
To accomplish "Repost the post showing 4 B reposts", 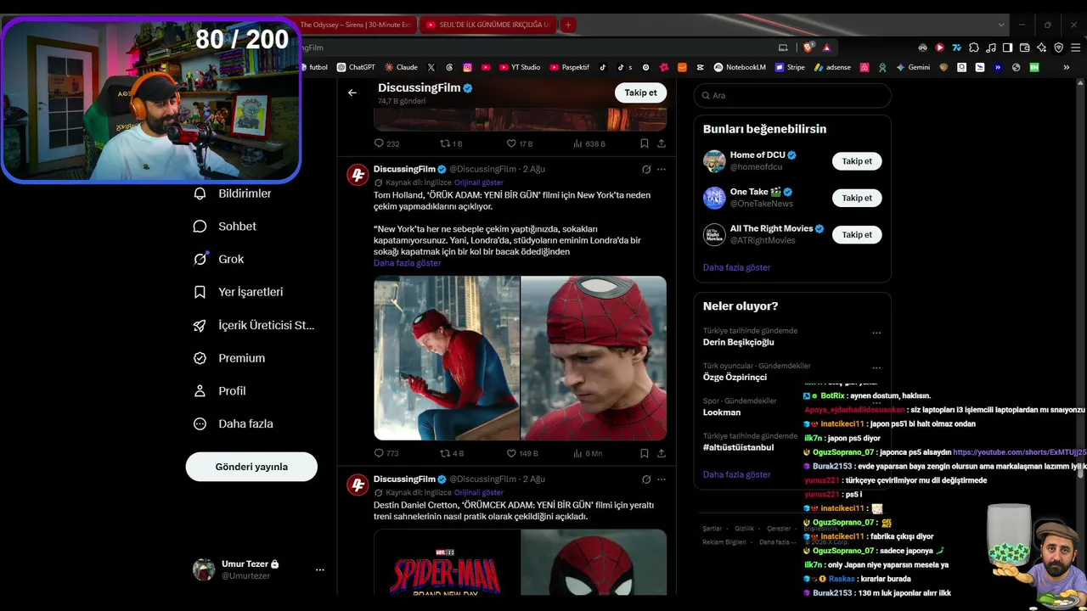I will [452, 453].
